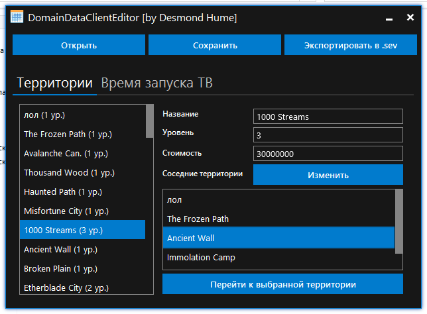The height and width of the screenshot is (314, 427).
Task: Select Avalanche Can. (1 ур.) territory
Action: [x=83, y=154]
